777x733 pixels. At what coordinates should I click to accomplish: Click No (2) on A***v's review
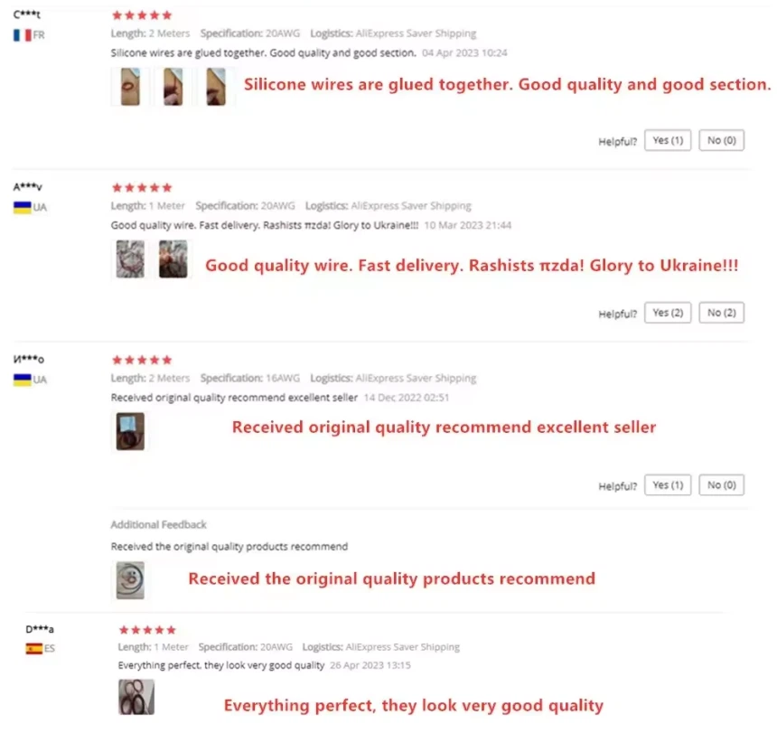tap(721, 313)
